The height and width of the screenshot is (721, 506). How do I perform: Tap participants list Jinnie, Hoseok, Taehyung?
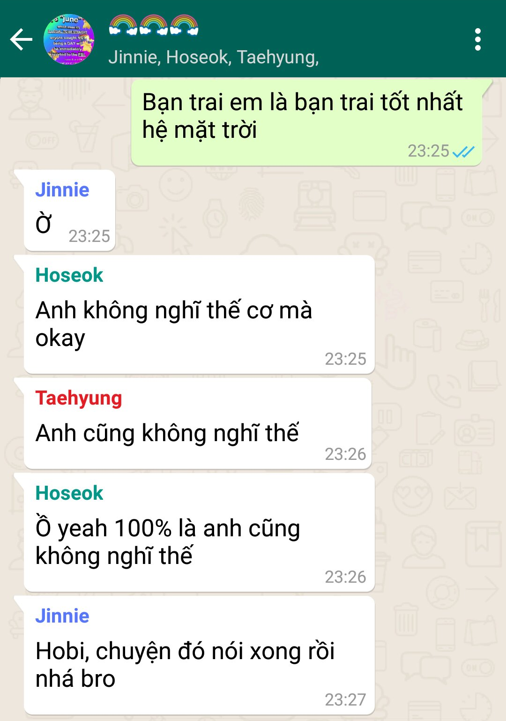(214, 57)
